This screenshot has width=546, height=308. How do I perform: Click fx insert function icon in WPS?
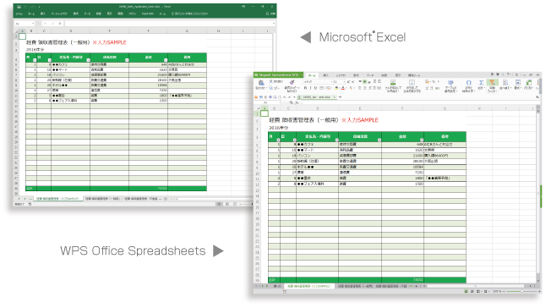pyautogui.click(x=297, y=102)
